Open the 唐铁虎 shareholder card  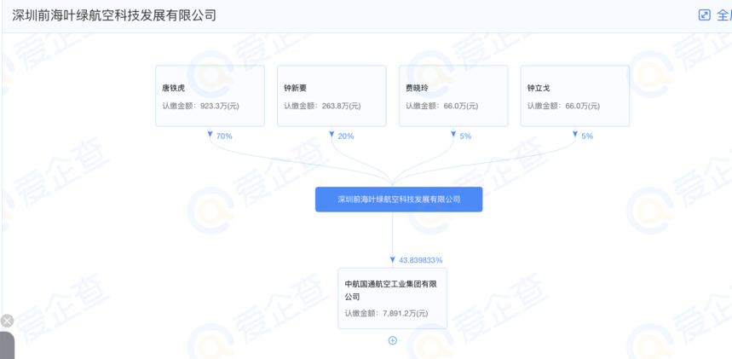(210, 96)
